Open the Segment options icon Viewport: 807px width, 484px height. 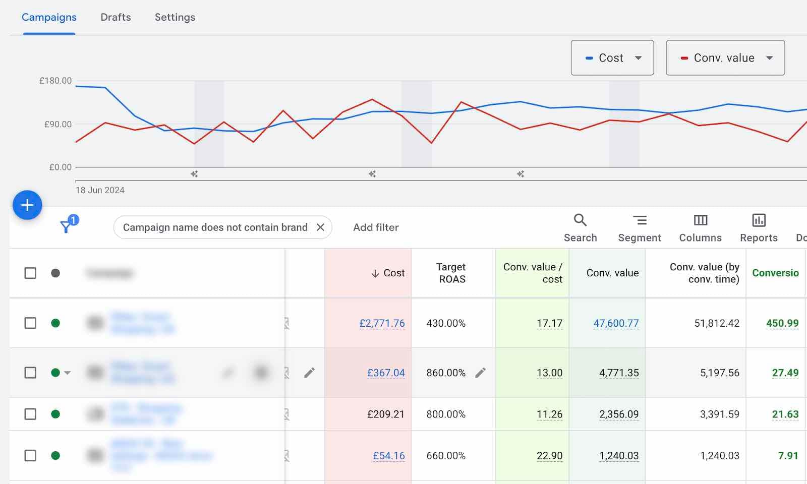(640, 220)
